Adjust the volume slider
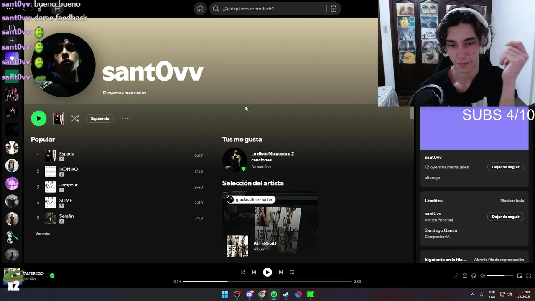 pos(500,276)
